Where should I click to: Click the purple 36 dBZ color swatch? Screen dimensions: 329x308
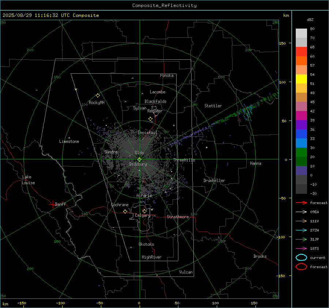(301, 125)
